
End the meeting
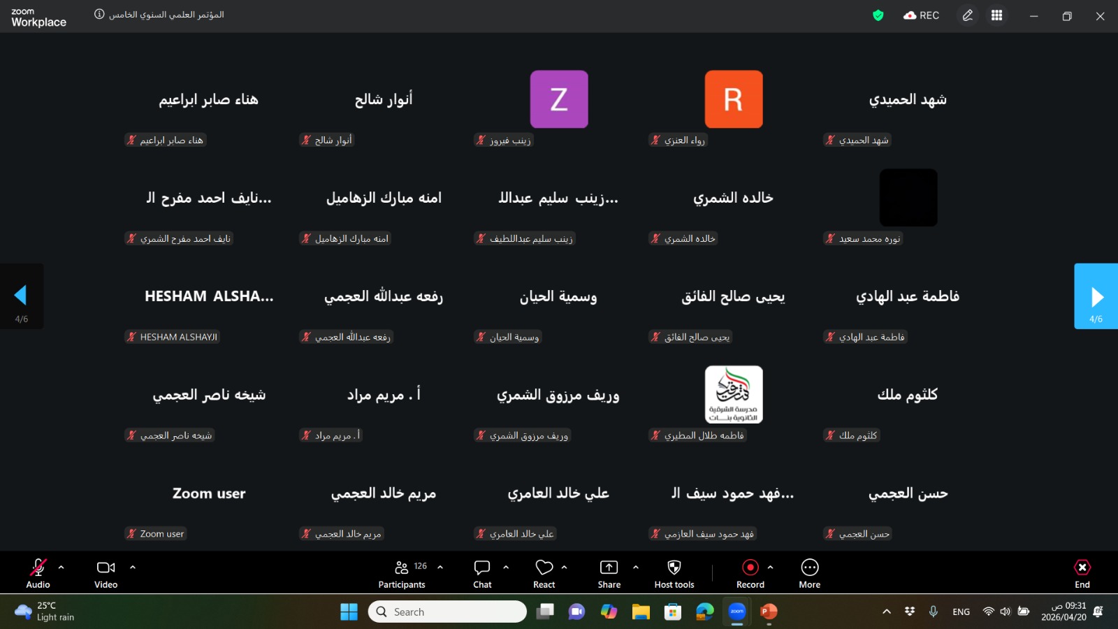click(x=1082, y=573)
